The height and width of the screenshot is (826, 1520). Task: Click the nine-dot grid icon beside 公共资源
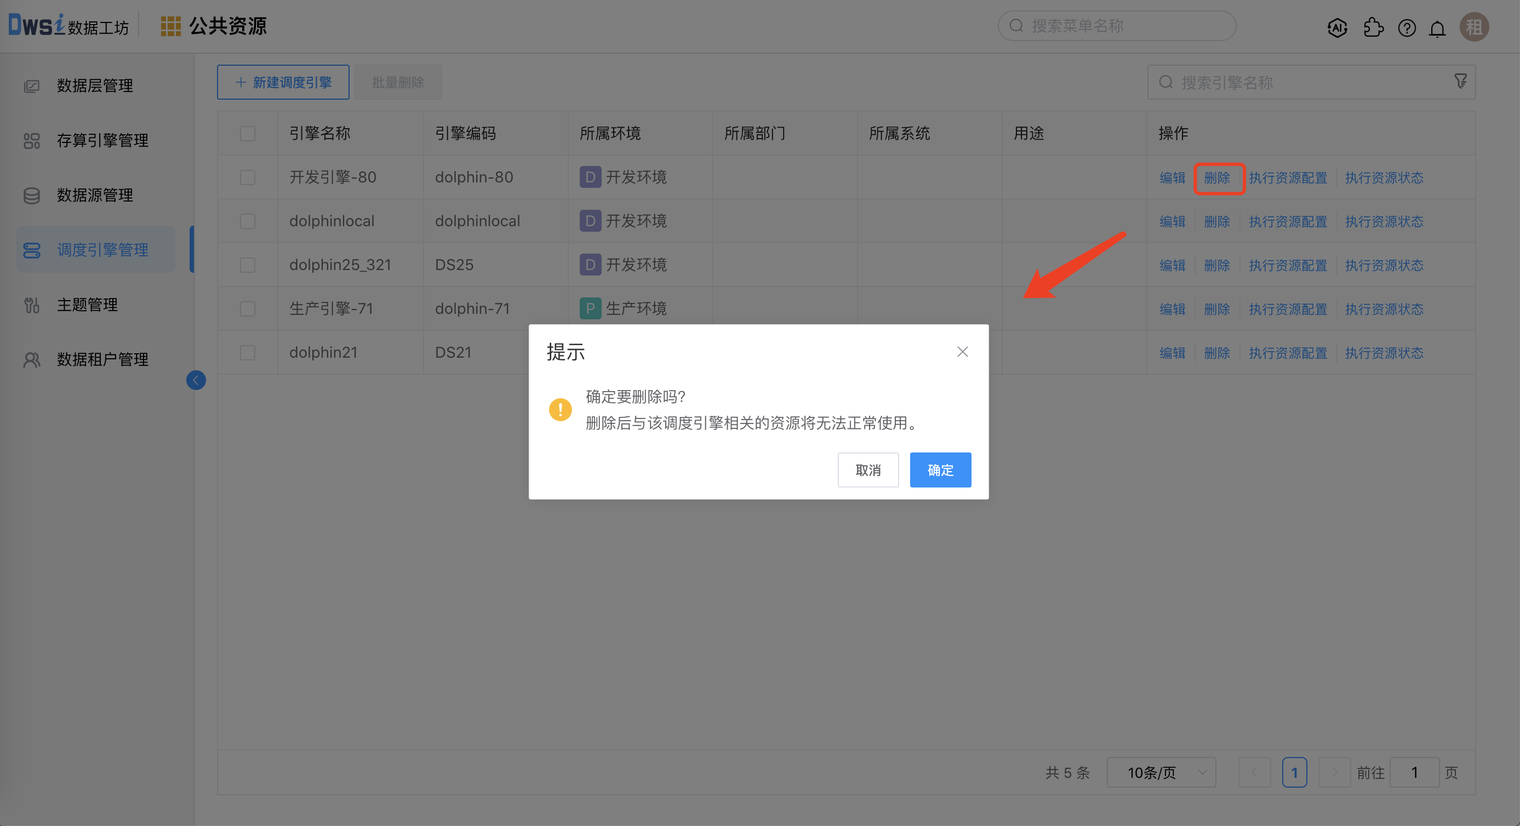170,26
